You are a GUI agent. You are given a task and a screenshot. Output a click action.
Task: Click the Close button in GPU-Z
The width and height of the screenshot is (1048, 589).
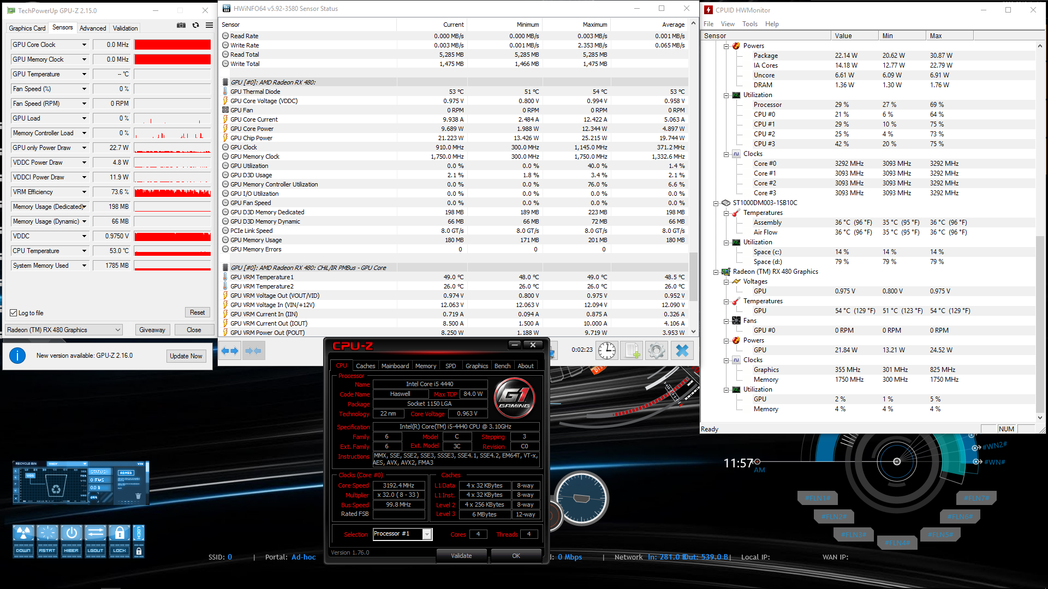pos(194,330)
